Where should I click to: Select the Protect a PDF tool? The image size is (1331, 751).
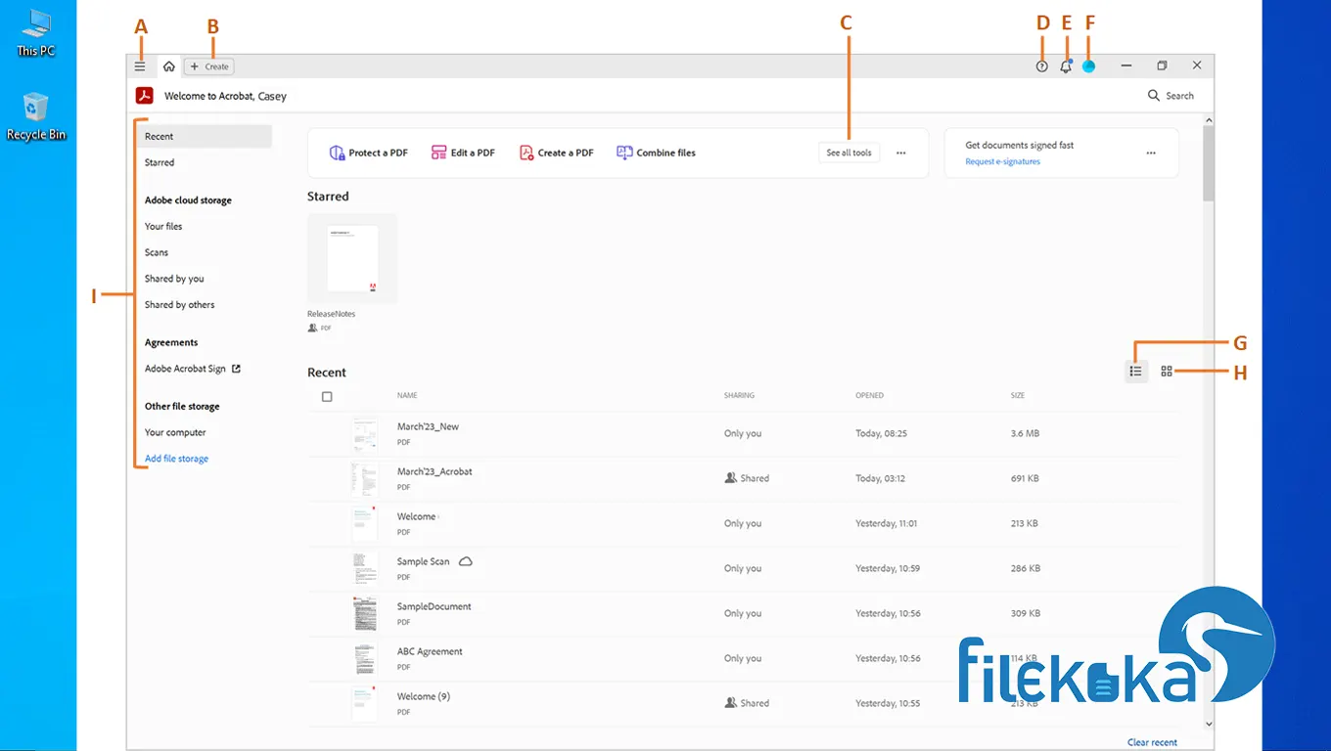(x=368, y=153)
